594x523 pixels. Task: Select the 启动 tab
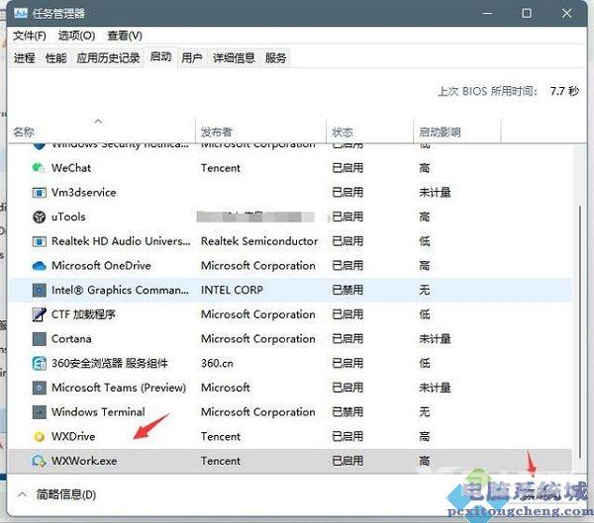click(160, 57)
